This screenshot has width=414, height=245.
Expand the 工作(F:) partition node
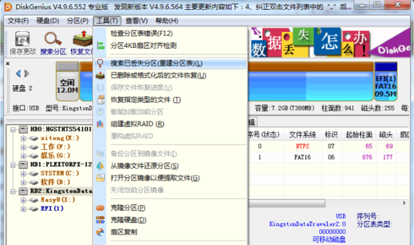point(23,147)
